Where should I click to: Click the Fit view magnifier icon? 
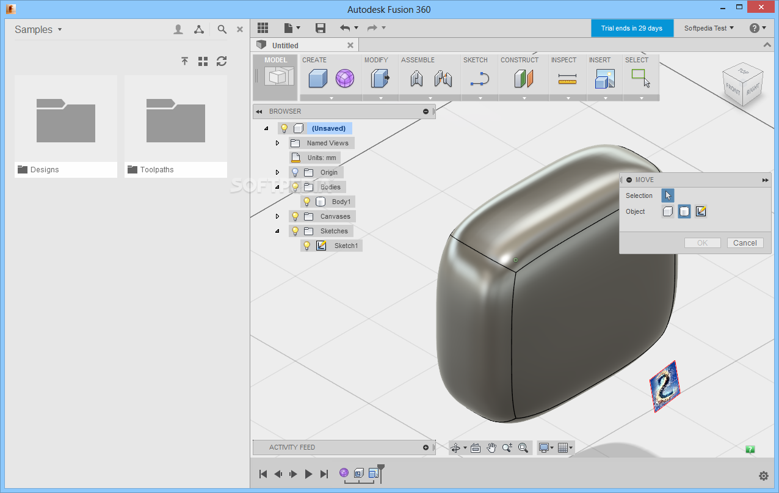(523, 448)
